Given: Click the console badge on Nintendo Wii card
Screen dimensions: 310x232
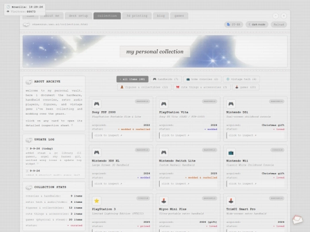Looking at the screenshot, I should [x=277, y=150].
